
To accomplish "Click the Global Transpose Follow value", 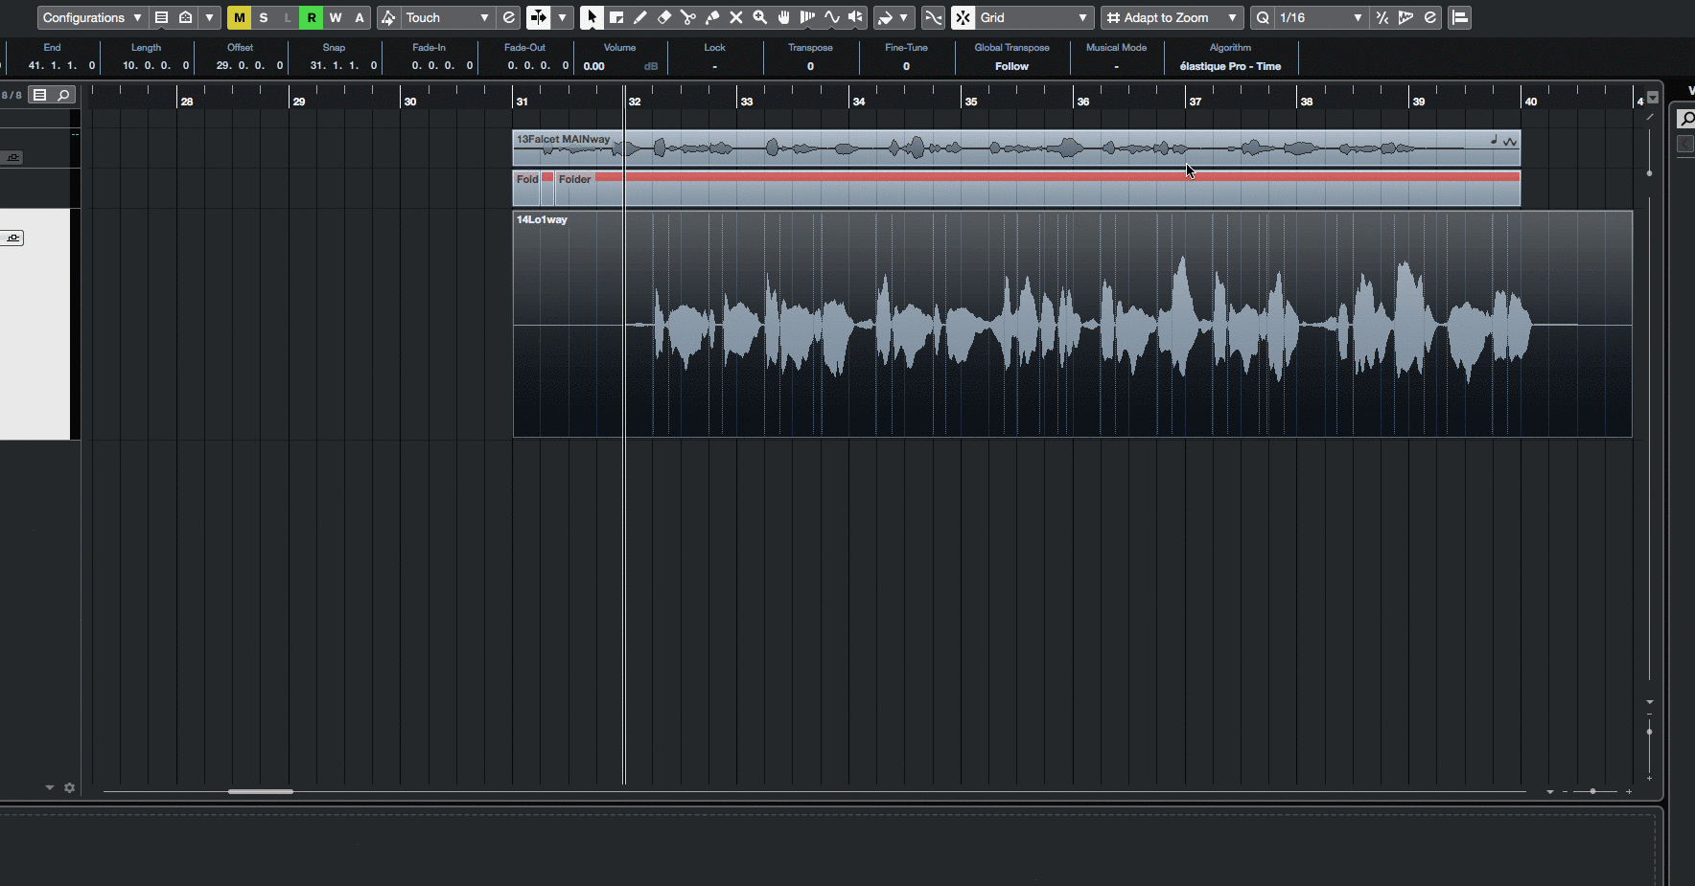I will (1011, 66).
